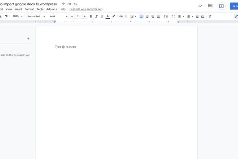Set center alignment
This screenshot has width=238, height=159.
click(147, 16)
